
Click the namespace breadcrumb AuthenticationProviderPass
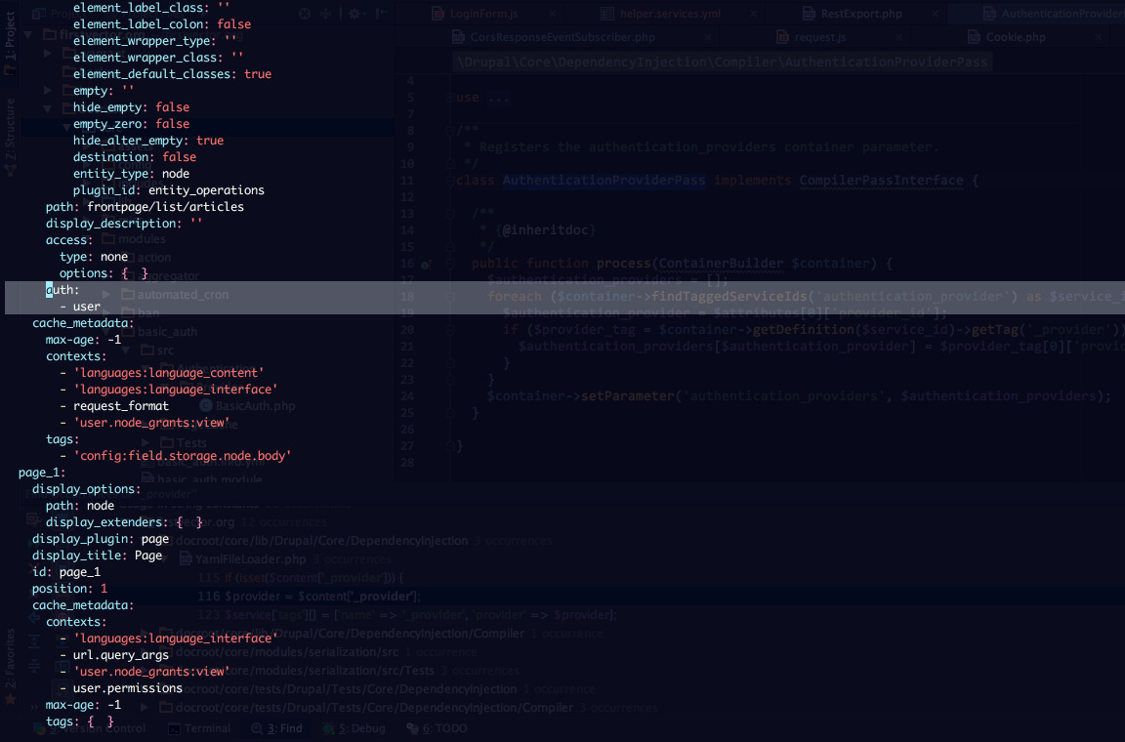click(x=886, y=62)
